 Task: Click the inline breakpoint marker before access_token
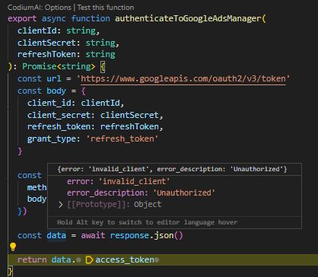(x=89, y=260)
